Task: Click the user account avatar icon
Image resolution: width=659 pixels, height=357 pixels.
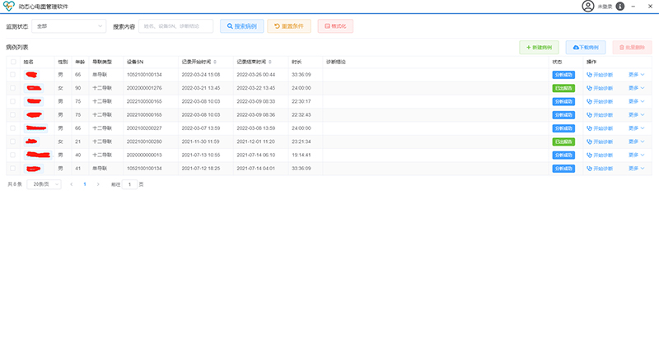Action: [x=587, y=7]
